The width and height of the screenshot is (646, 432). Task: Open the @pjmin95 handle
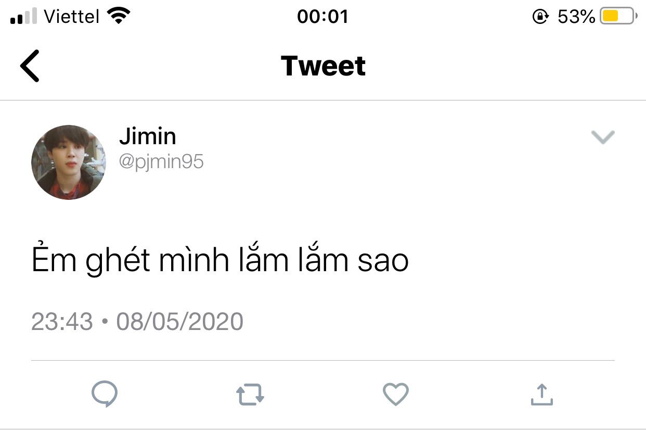[161, 162]
